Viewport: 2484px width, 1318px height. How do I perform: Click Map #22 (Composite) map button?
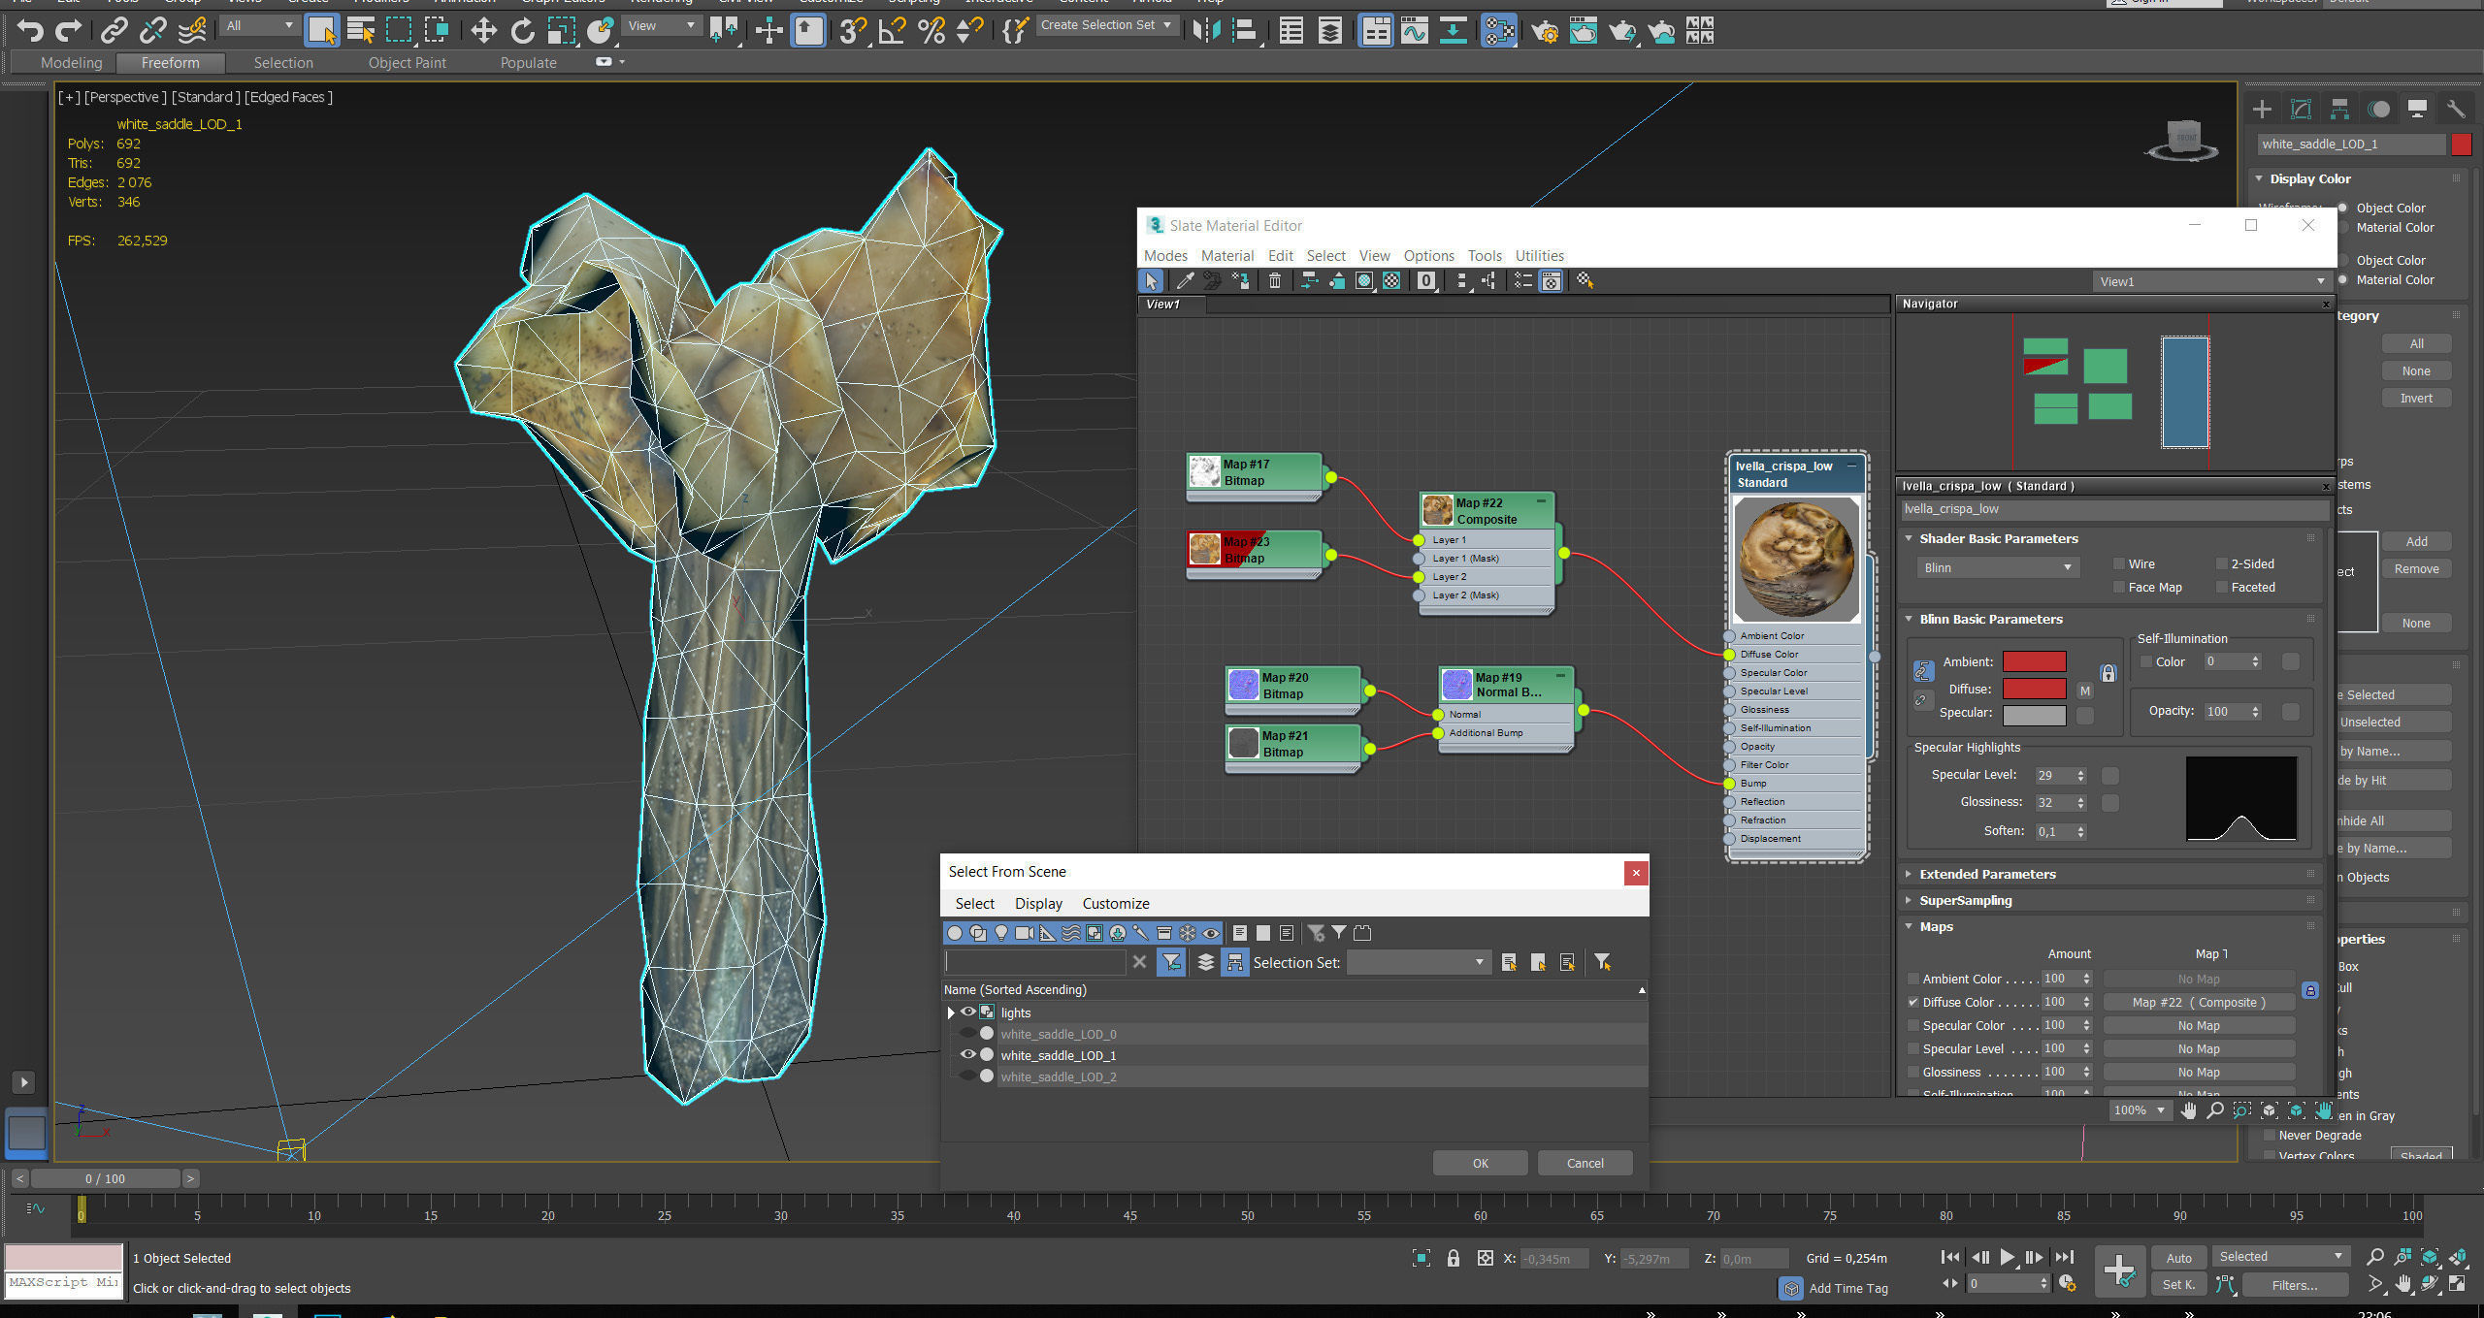pos(2198,1002)
